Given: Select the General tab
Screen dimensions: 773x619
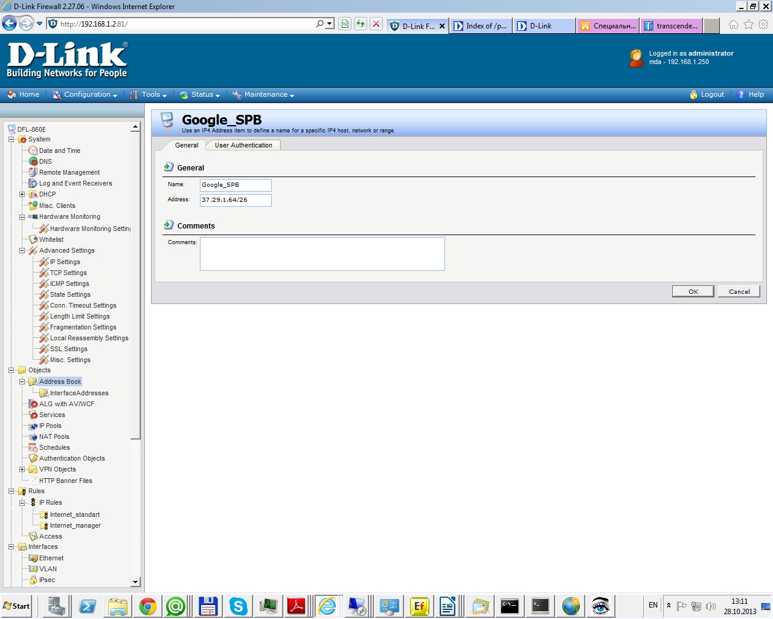Looking at the screenshot, I should pyautogui.click(x=187, y=145).
